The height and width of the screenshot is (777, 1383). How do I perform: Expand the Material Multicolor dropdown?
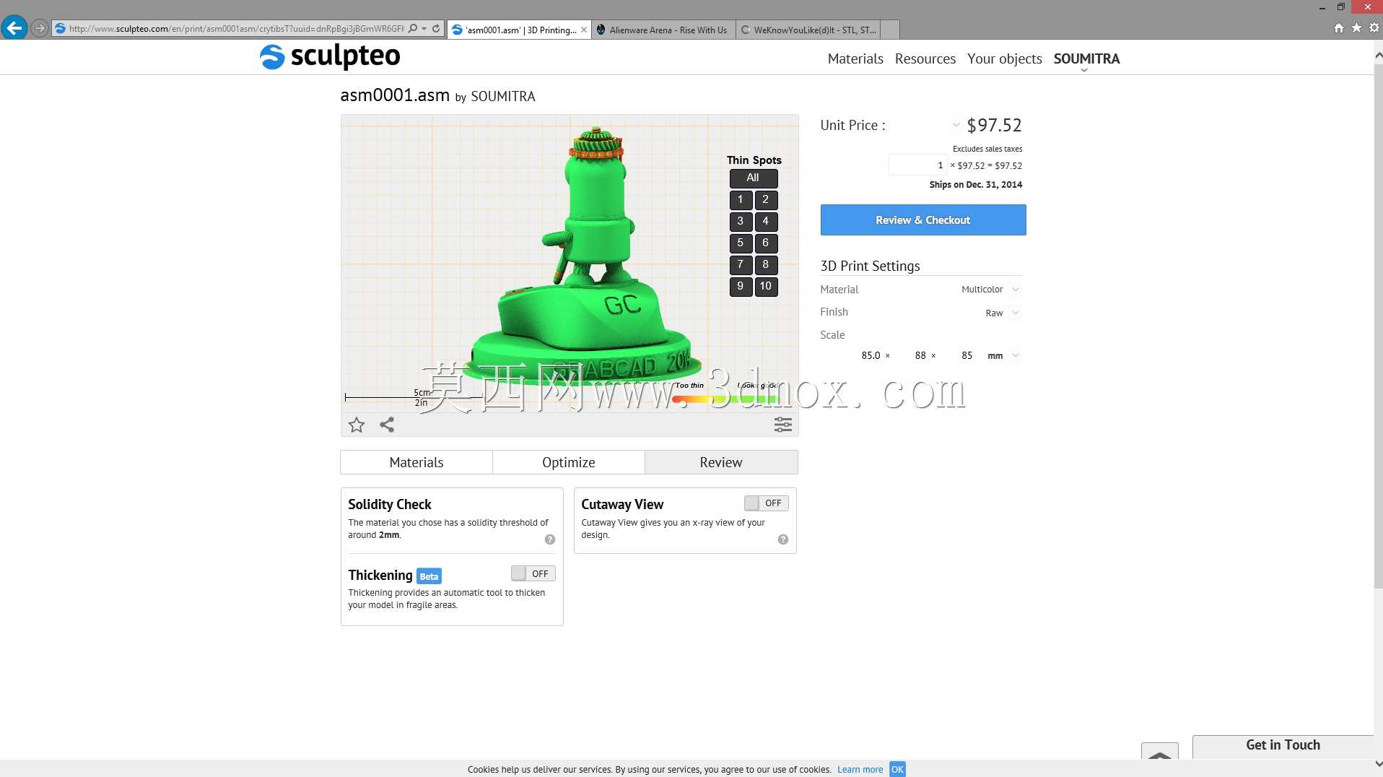point(1016,290)
